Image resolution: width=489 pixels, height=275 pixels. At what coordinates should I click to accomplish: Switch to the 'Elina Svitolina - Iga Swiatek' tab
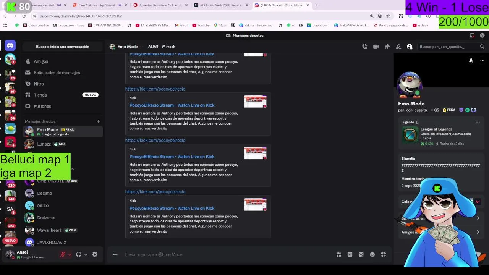[100, 5]
